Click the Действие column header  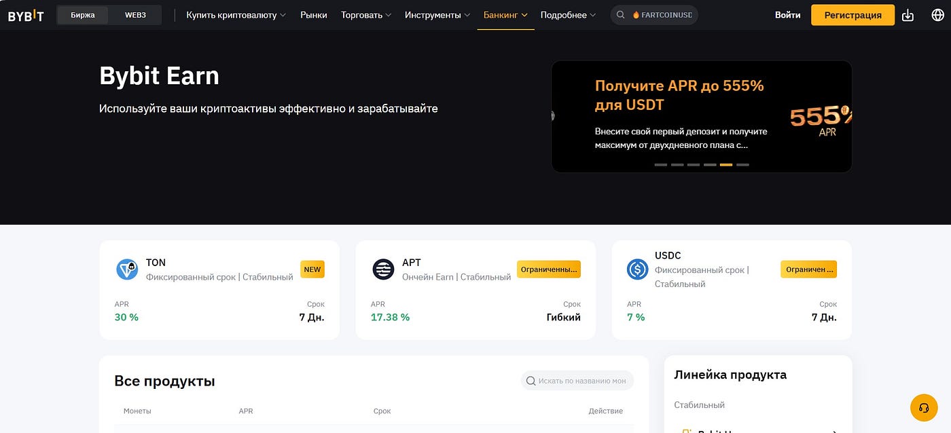[x=606, y=411]
